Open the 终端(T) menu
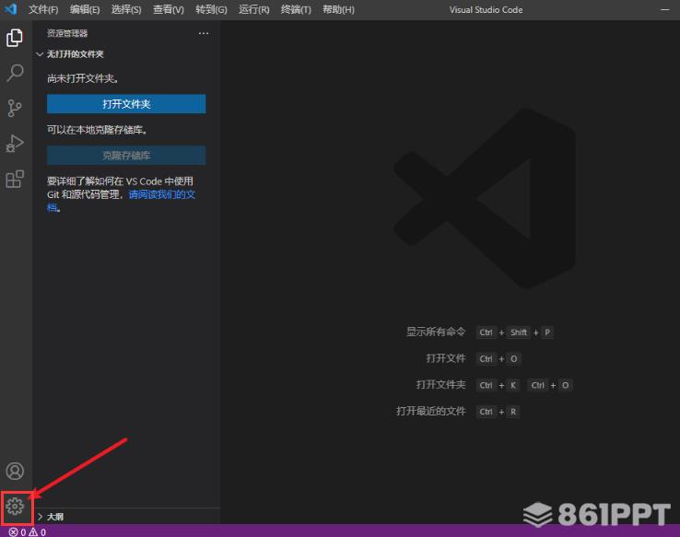The width and height of the screenshot is (680, 537). pyautogui.click(x=296, y=9)
